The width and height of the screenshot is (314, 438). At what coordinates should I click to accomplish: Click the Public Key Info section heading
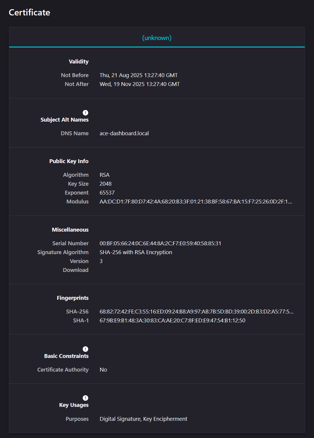coord(69,161)
